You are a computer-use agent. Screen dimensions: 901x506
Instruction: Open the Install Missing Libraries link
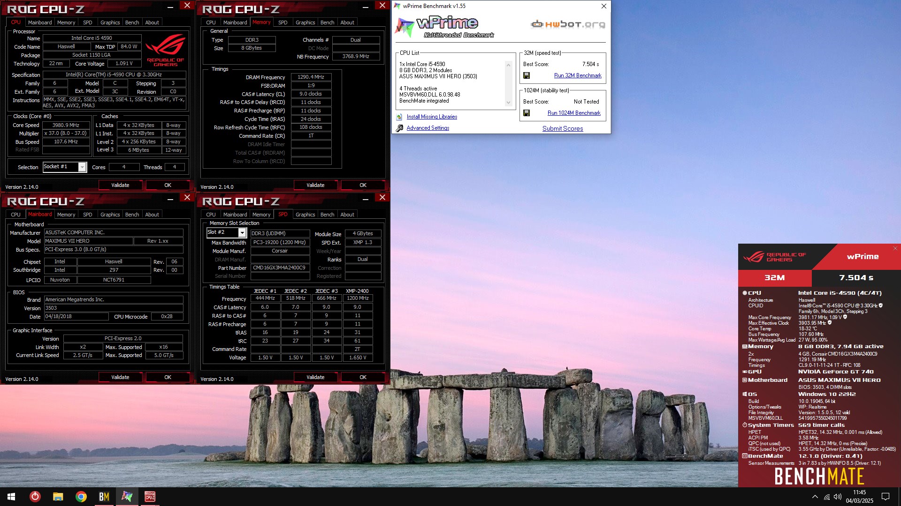432,117
